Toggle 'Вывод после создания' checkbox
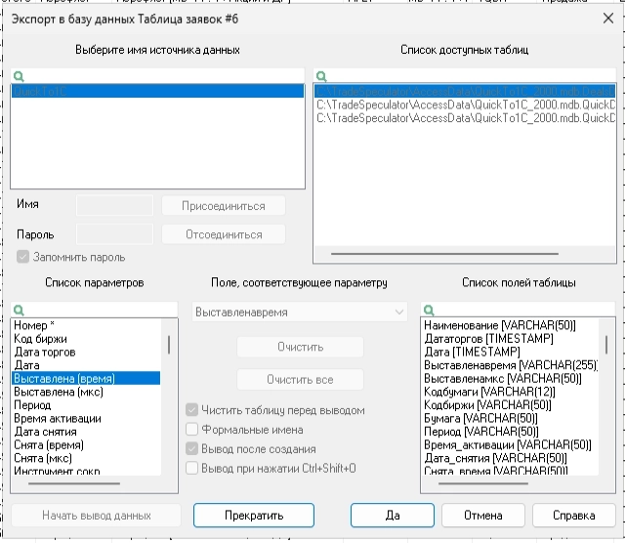Screen dimensions: 626x543 point(192,449)
